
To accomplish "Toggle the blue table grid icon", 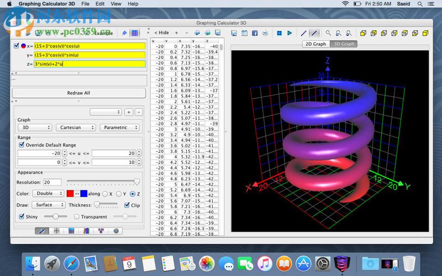I will [135, 33].
